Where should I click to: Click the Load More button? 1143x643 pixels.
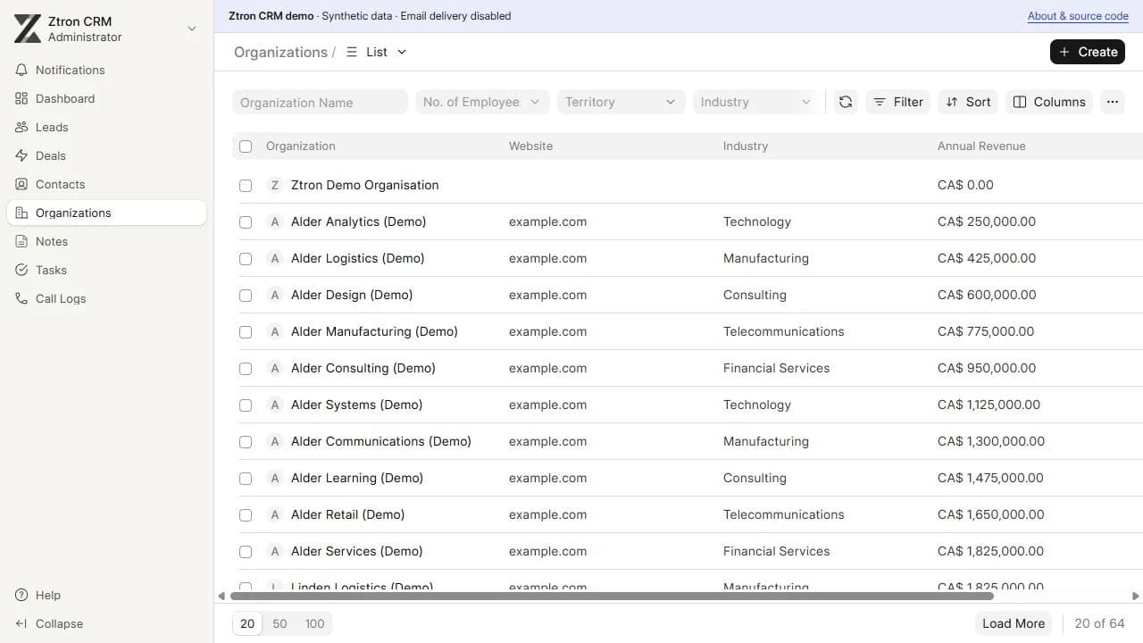1014,623
